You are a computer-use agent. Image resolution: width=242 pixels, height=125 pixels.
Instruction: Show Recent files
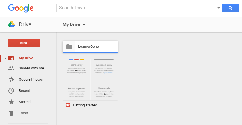point(24,91)
